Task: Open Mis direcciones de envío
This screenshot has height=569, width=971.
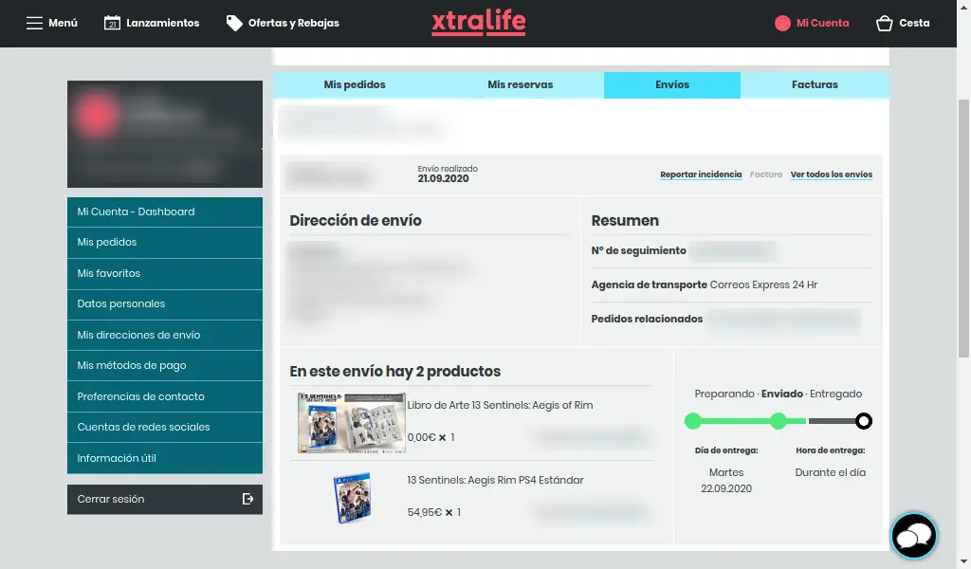Action: click(165, 335)
